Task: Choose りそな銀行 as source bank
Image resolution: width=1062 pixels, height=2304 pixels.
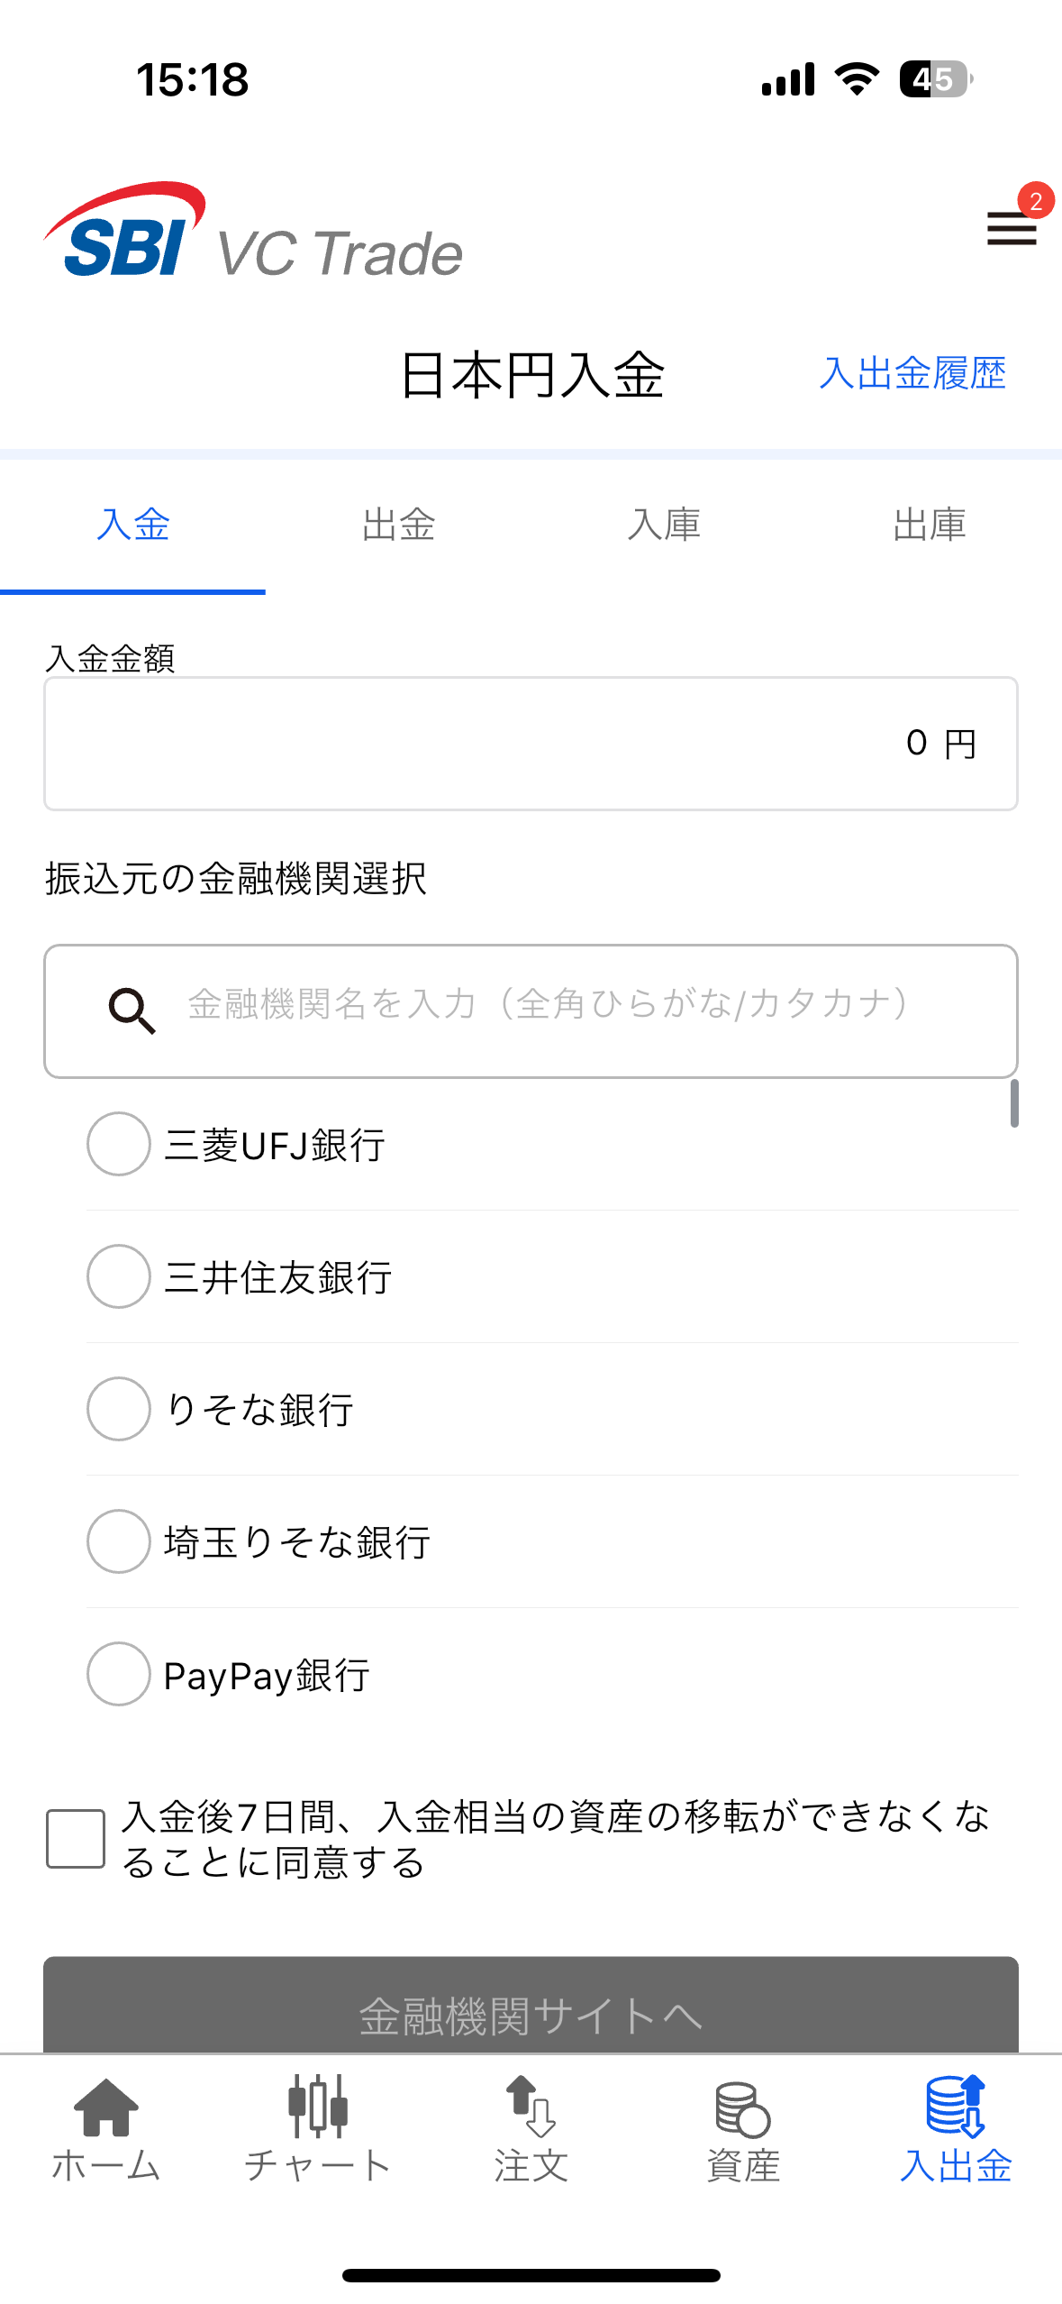Action: (119, 1409)
